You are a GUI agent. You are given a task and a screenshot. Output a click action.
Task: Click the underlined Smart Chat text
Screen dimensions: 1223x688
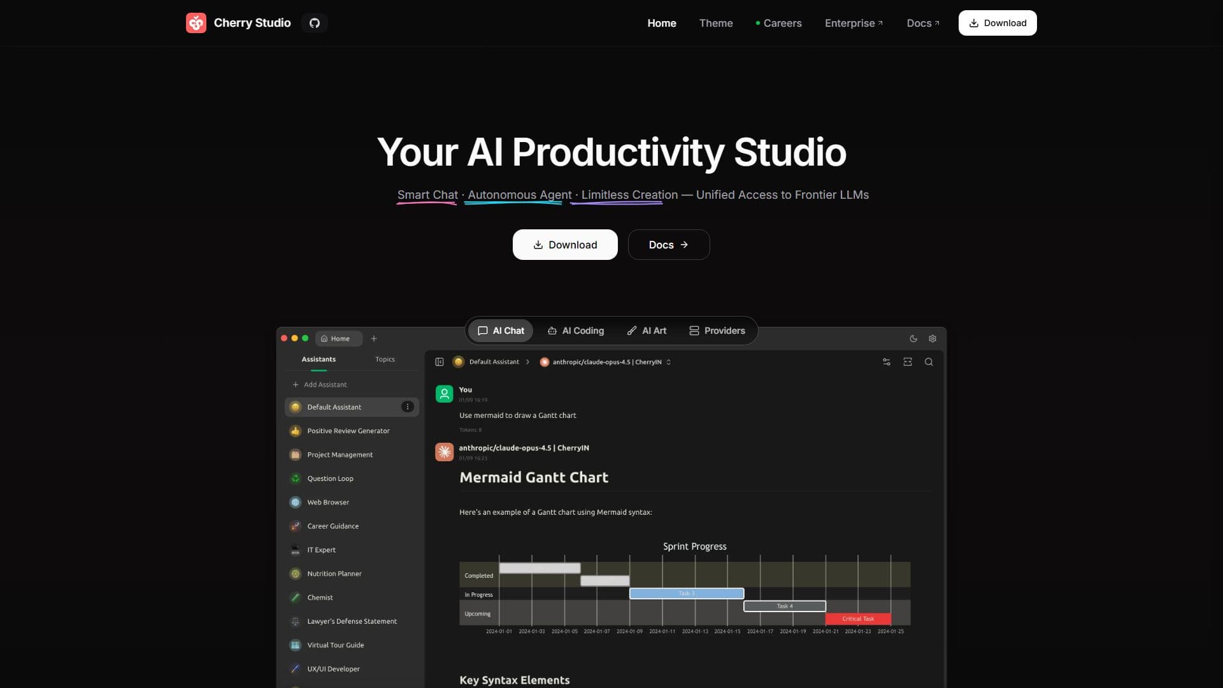pos(427,195)
